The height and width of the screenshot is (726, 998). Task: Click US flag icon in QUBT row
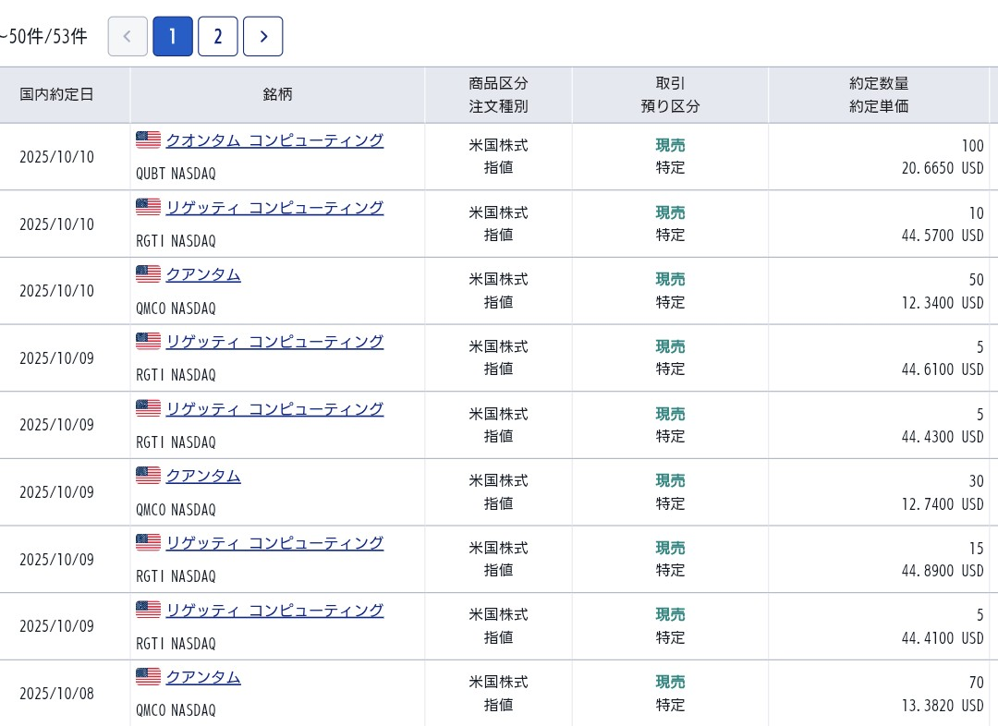tap(148, 139)
